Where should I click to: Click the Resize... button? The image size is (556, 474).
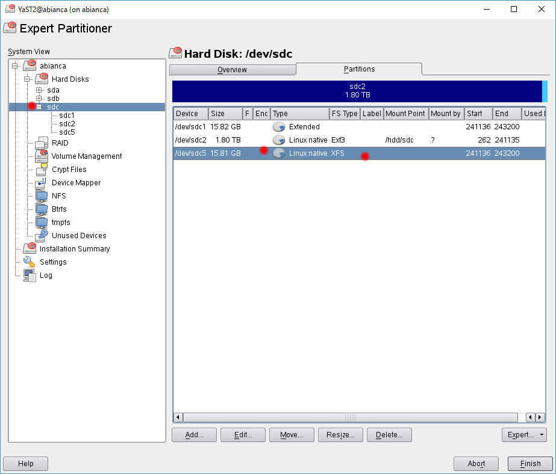tap(340, 435)
